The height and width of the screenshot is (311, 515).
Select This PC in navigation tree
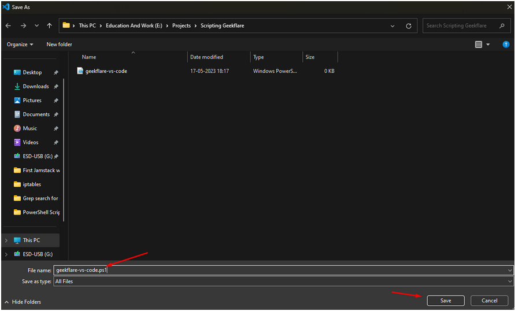[x=31, y=240]
